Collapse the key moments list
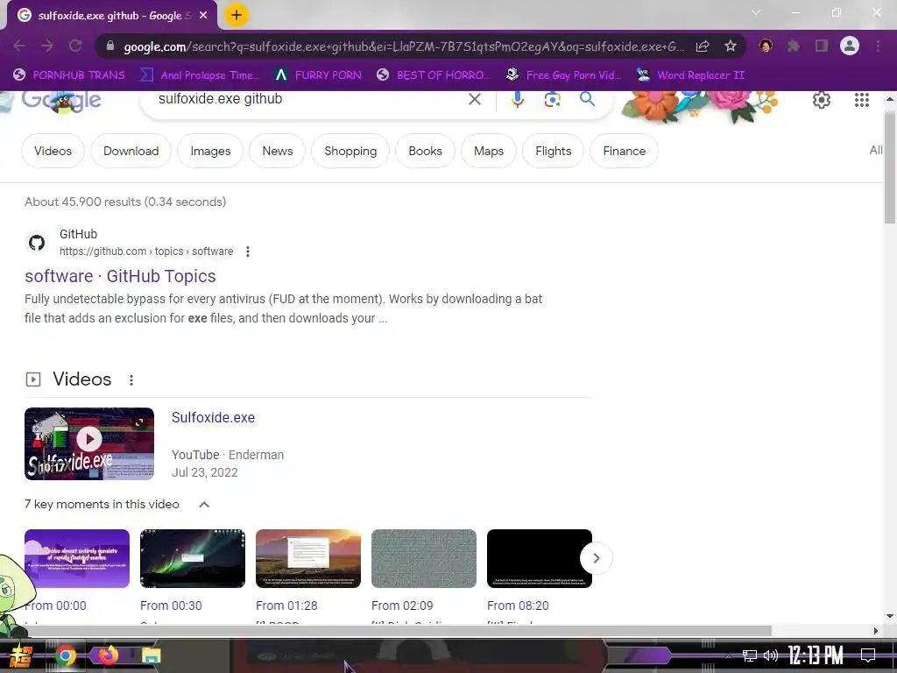Viewport: 897px width, 673px height. pos(203,505)
